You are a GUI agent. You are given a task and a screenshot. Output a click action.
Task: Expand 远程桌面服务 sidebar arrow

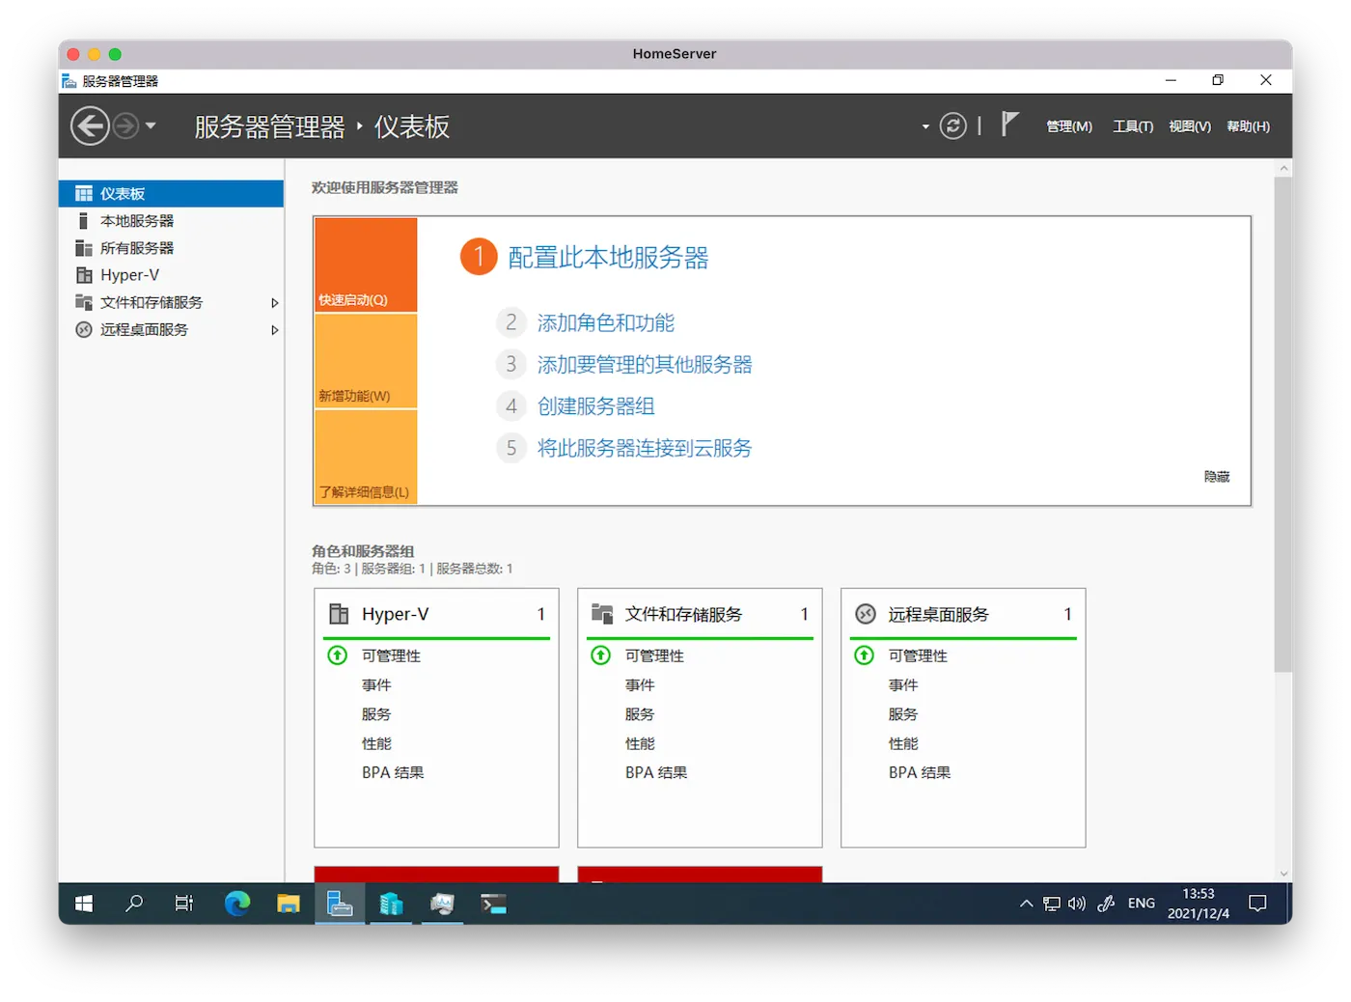click(x=275, y=330)
